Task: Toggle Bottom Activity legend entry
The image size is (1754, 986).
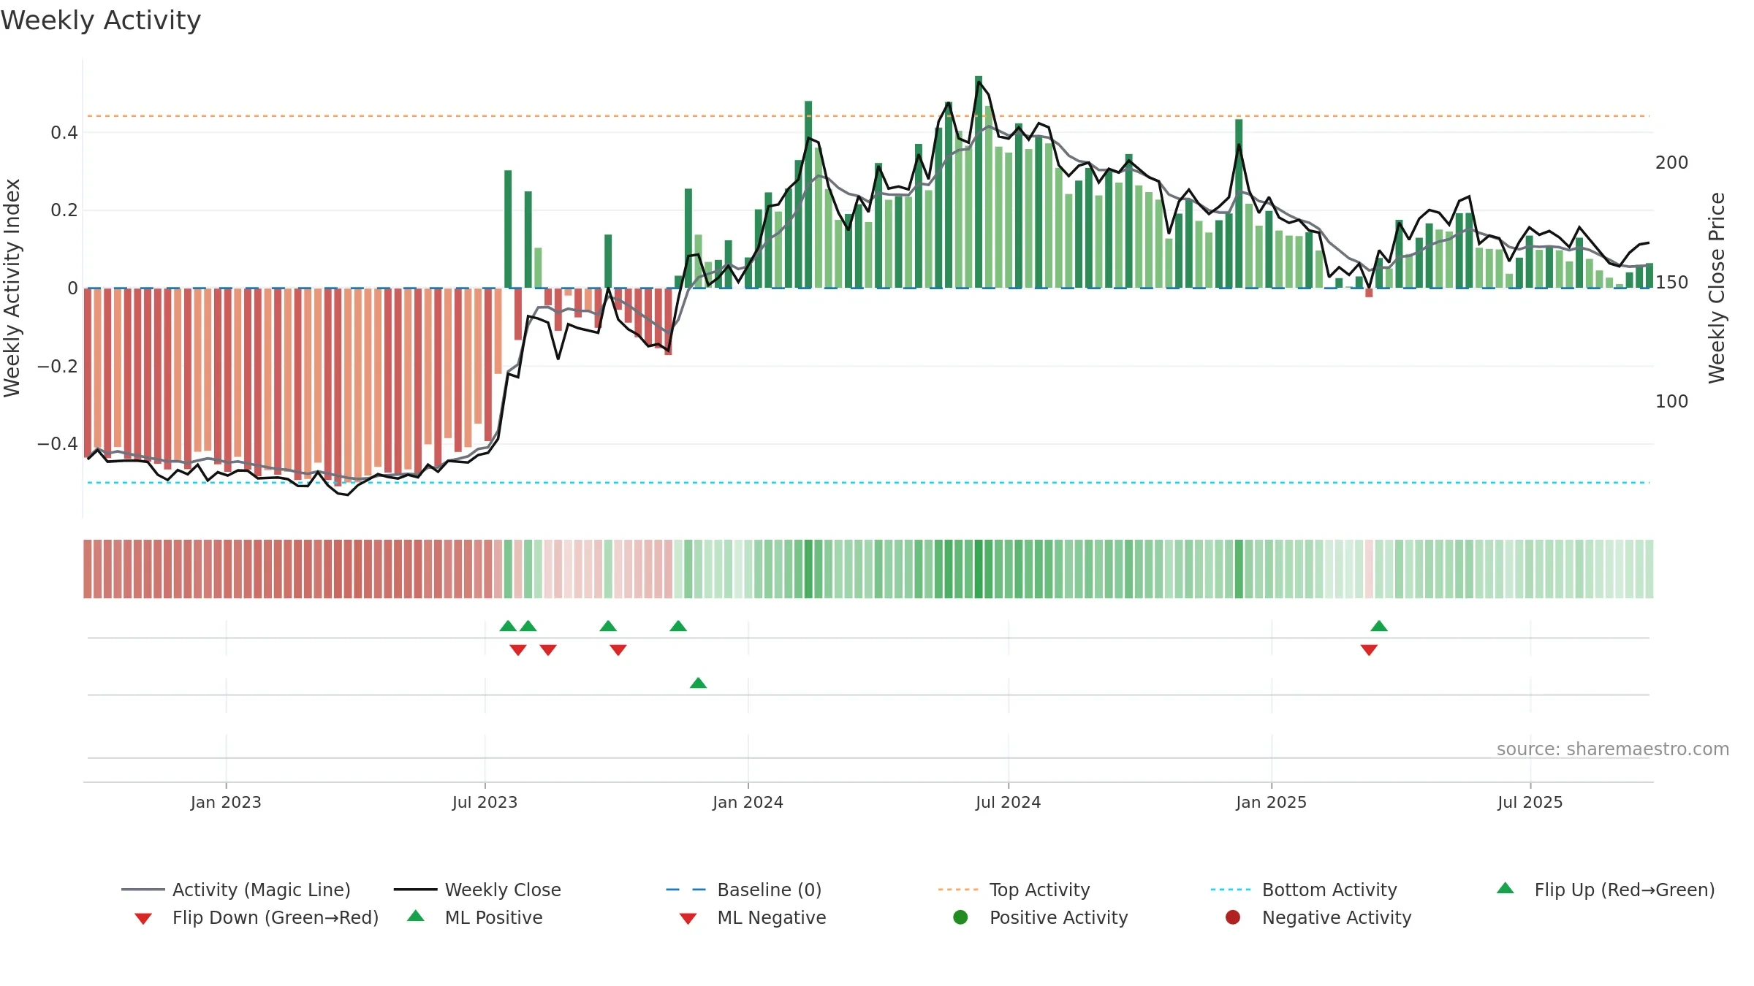Action: tap(1304, 890)
